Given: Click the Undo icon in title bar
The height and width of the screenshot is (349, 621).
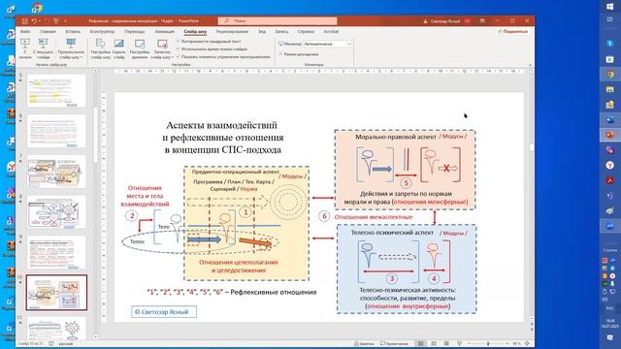Looking at the screenshot, I should (35, 21).
